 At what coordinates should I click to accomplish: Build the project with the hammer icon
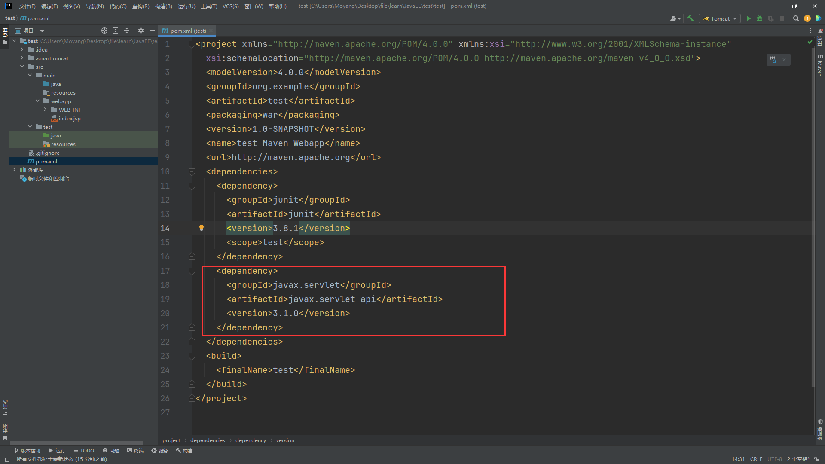pyautogui.click(x=691, y=18)
